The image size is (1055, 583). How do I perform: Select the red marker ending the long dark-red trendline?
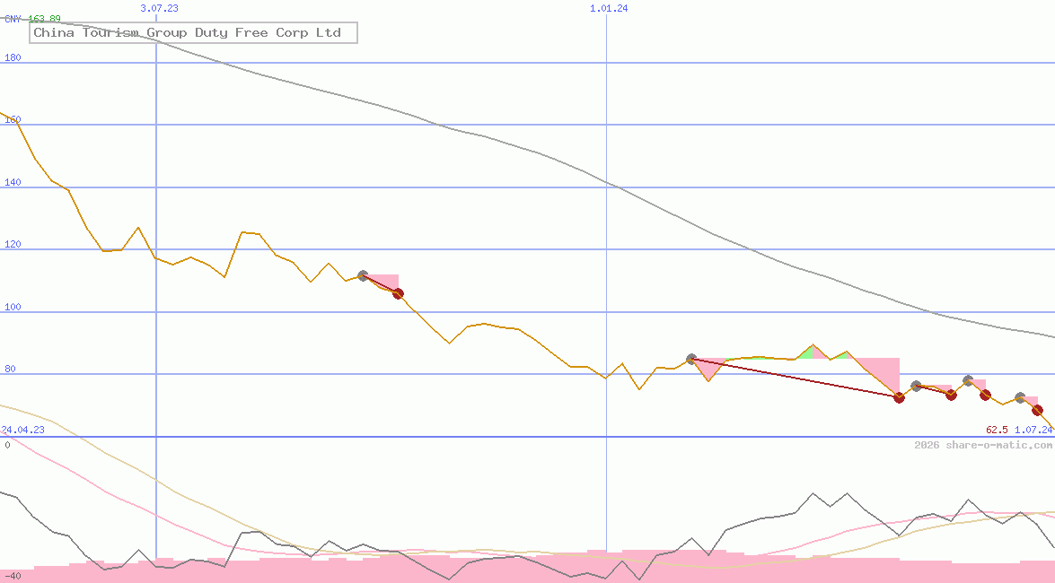click(x=899, y=397)
